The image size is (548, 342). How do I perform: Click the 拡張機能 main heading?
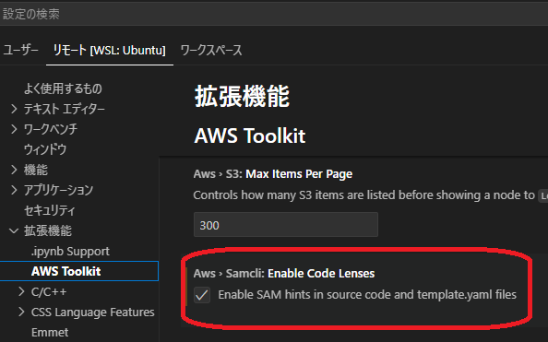(x=242, y=97)
